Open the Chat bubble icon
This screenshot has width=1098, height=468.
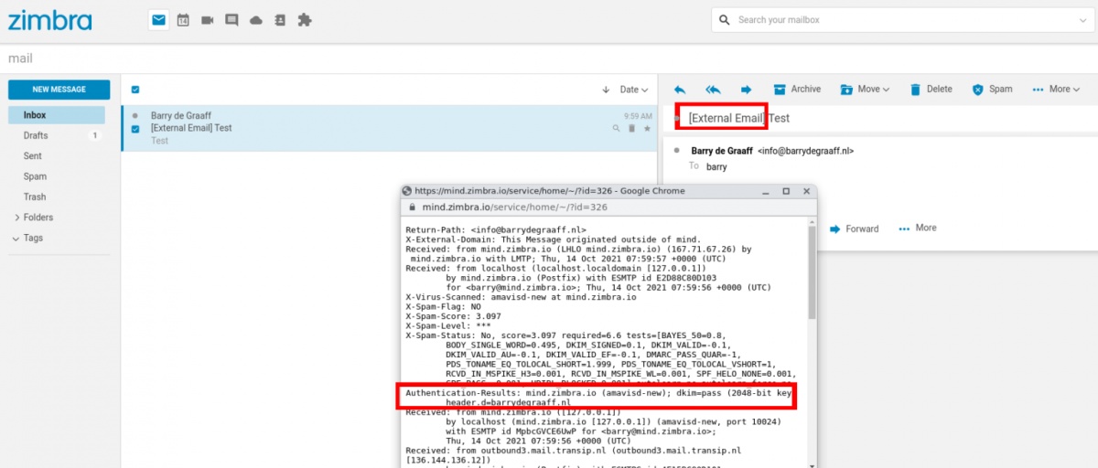231,20
